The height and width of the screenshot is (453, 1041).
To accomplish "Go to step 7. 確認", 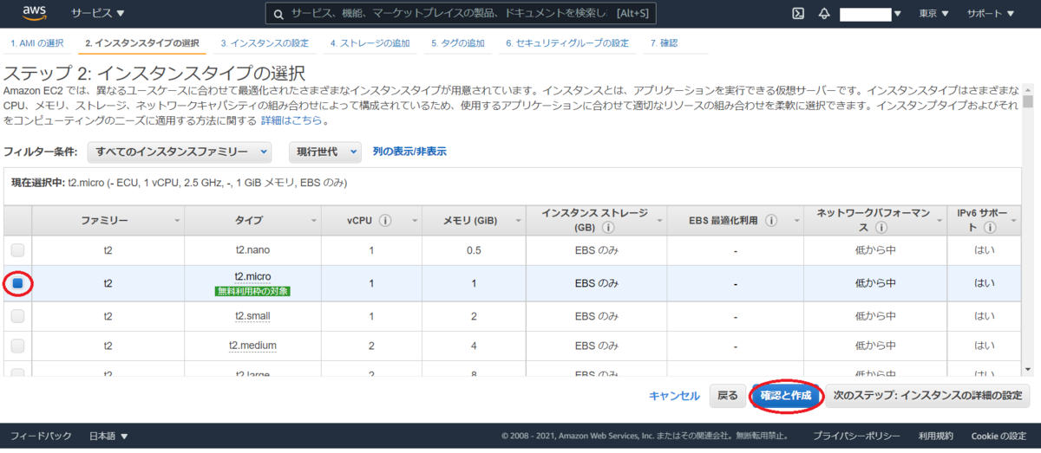I will pos(664,42).
